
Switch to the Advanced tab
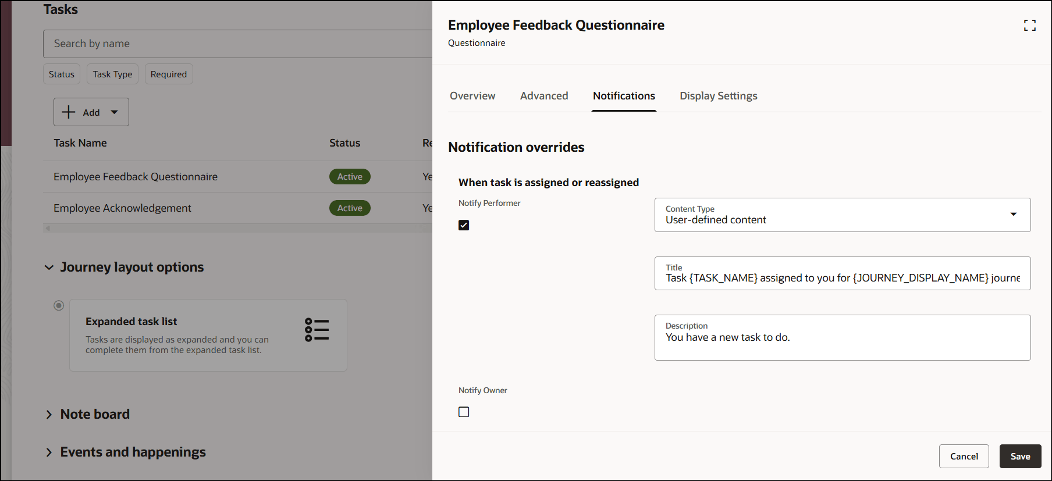point(544,96)
